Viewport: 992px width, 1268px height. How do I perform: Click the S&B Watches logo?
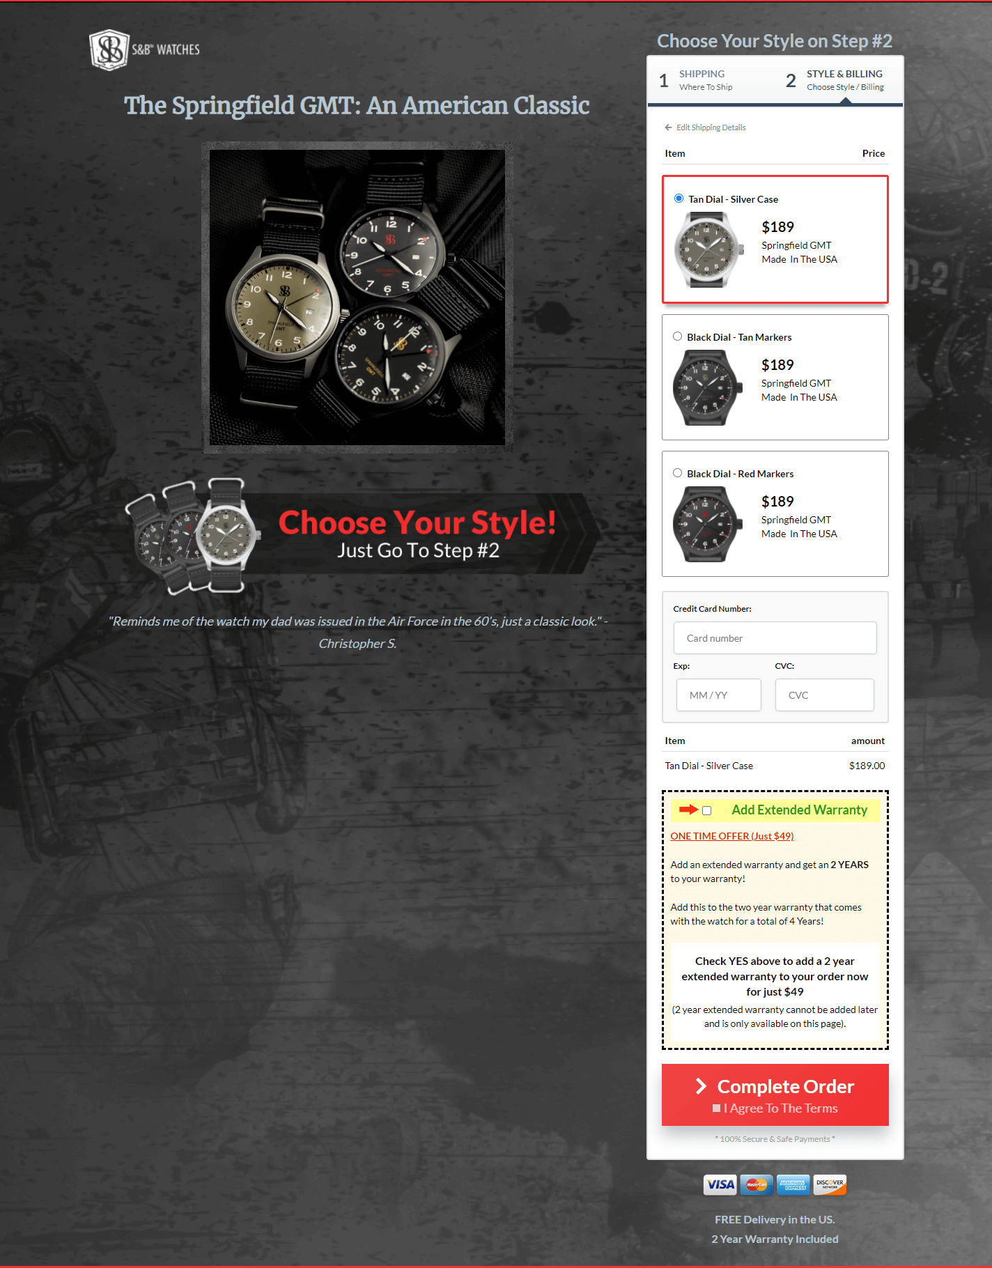click(x=144, y=49)
